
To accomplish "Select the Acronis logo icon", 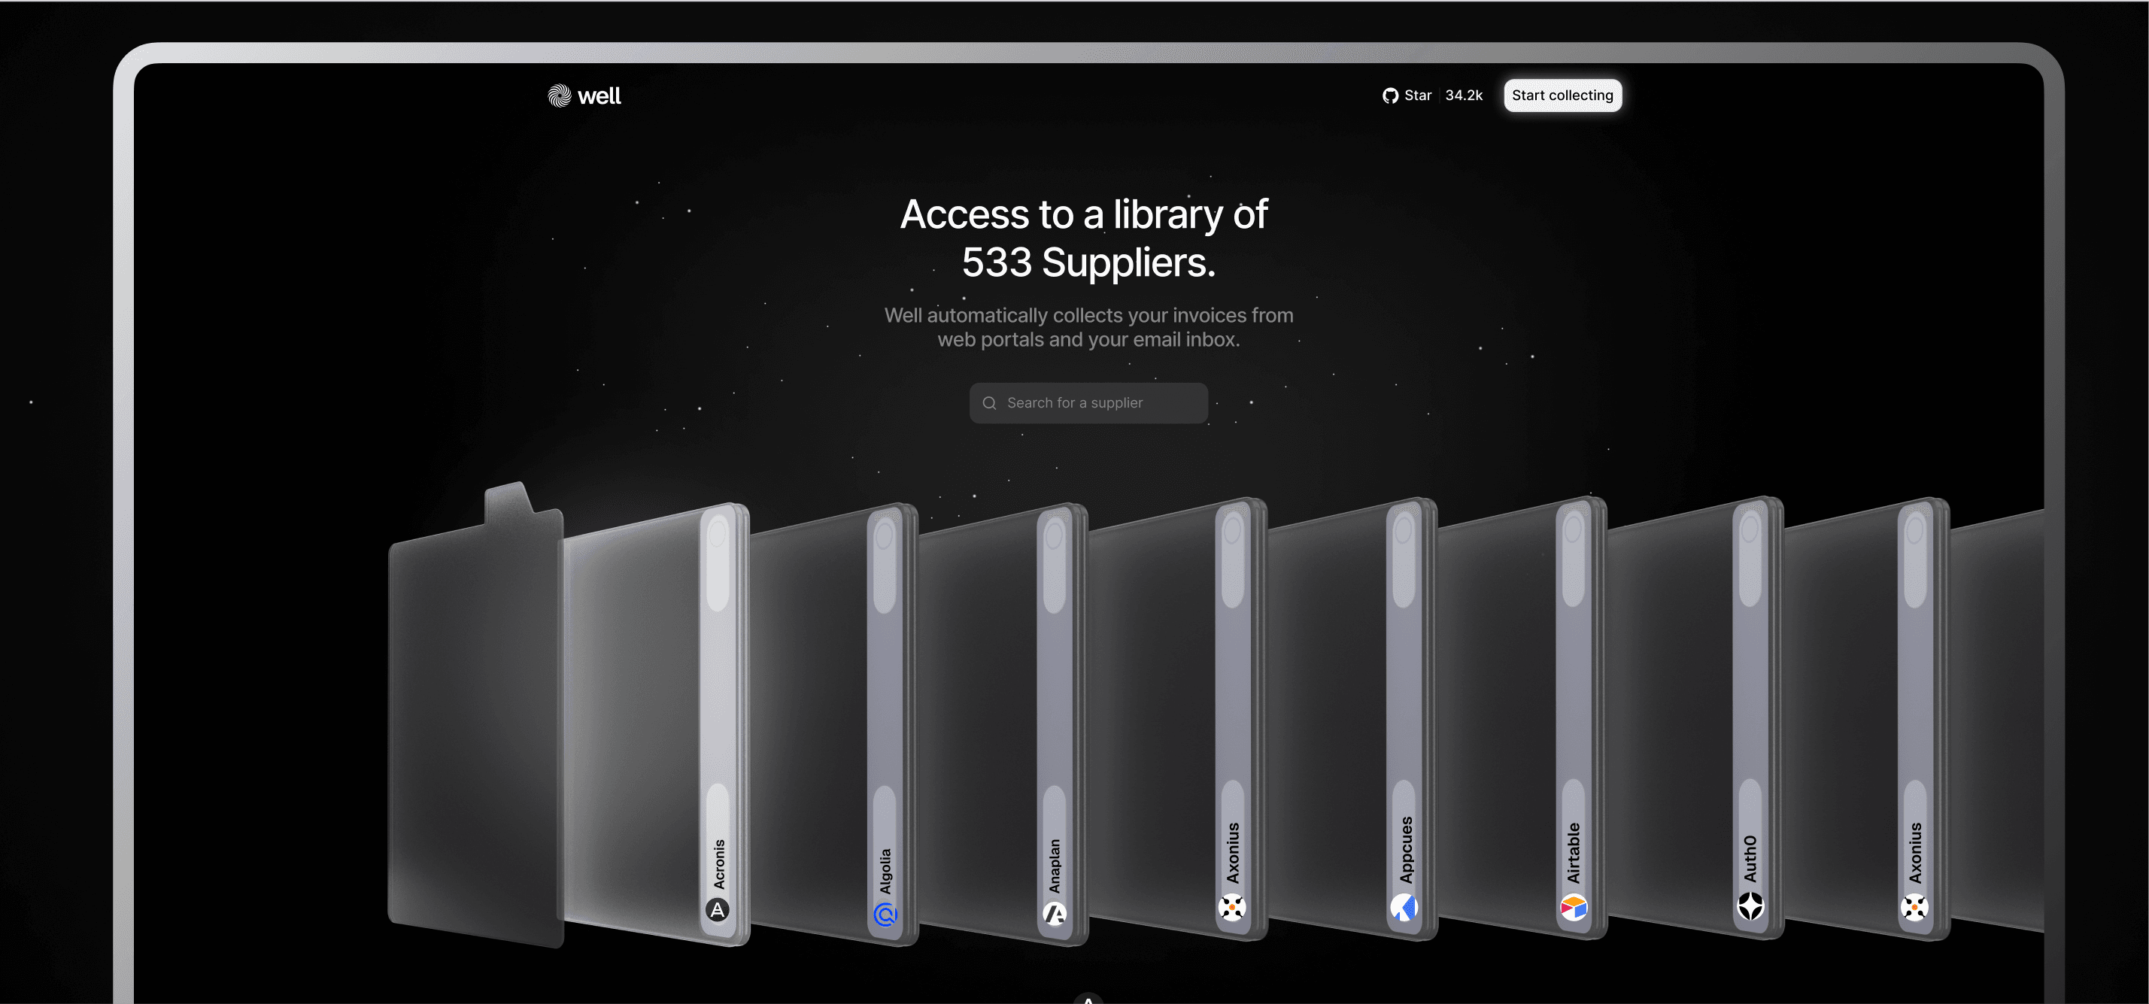I will (718, 910).
